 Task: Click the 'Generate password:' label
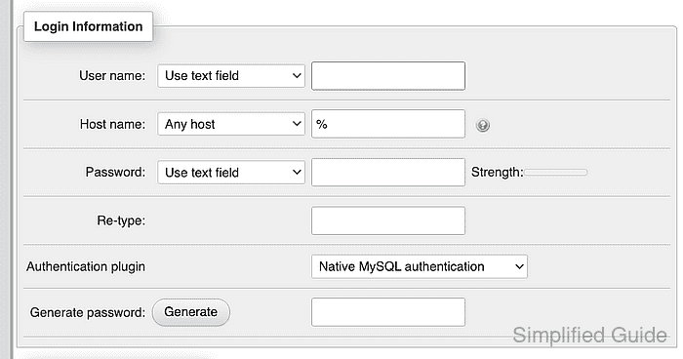88,312
